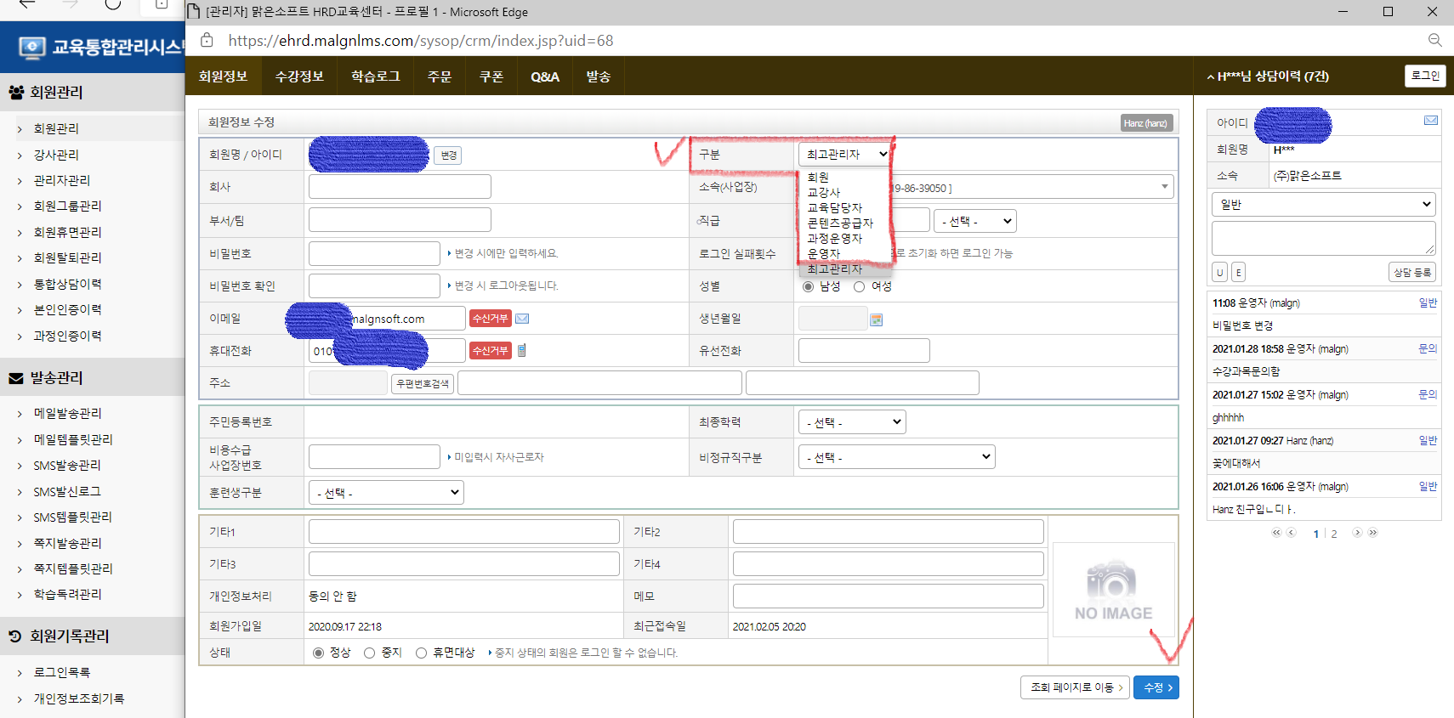Image resolution: width=1454 pixels, height=718 pixels.
Task: Go to first page of consultation history
Action: (x=1276, y=533)
